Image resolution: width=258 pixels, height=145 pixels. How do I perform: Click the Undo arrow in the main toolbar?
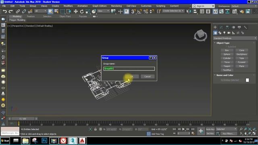4,11
